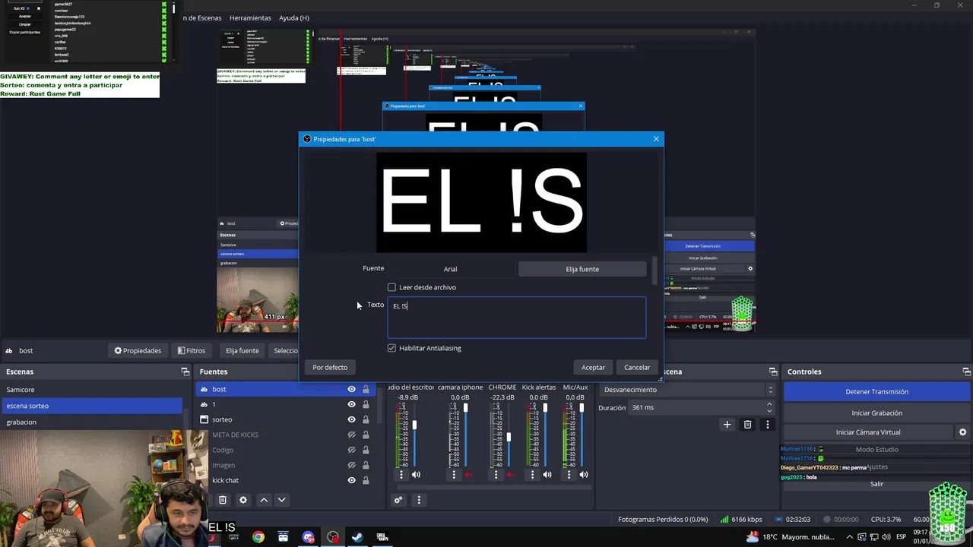Click Iniciar Cámara Virtual button

coord(868,432)
